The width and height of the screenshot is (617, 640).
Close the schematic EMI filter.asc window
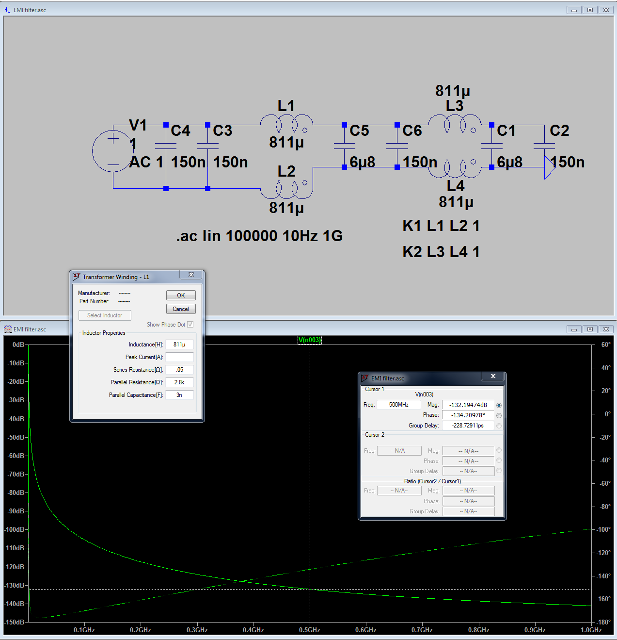(x=606, y=10)
